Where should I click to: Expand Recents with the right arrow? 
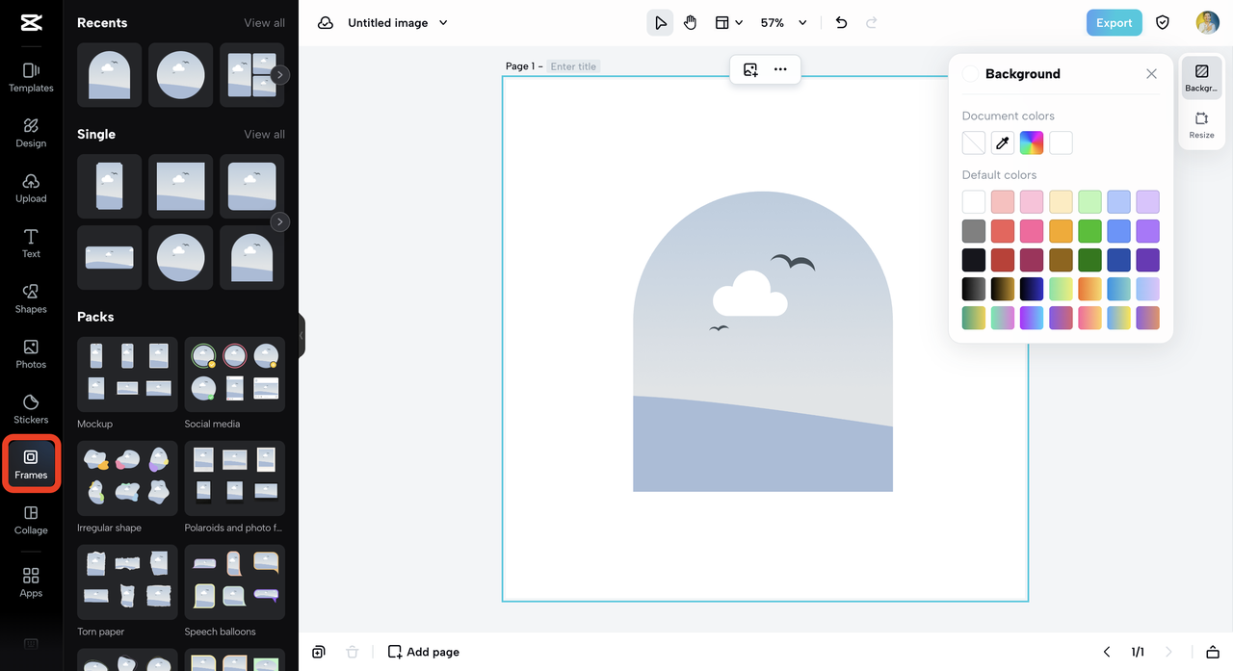pos(279,74)
